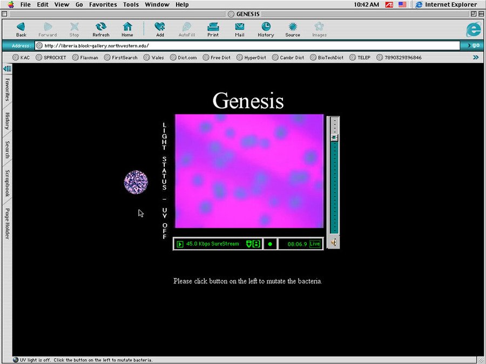Toggle the Live indicator in the player
This screenshot has height=364, width=486.
[314, 244]
